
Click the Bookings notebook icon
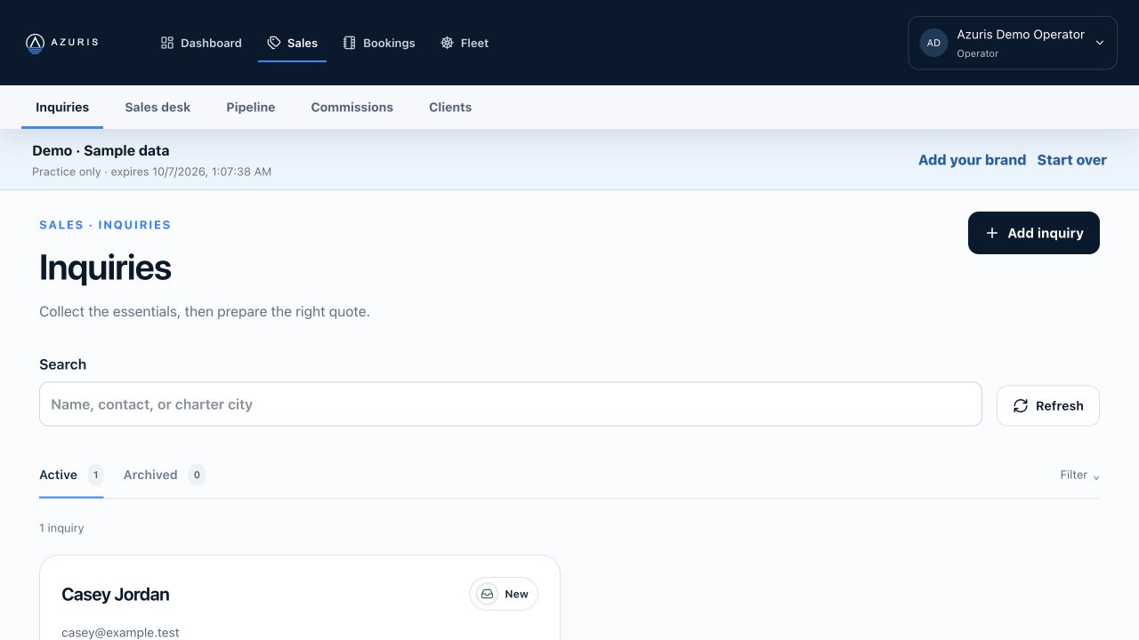pos(349,43)
